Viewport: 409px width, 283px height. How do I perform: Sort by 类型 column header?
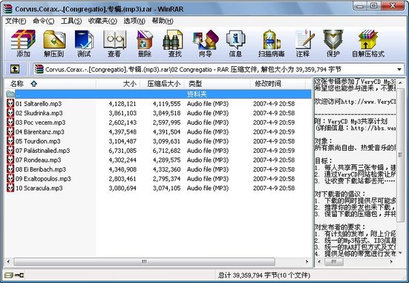(217, 84)
